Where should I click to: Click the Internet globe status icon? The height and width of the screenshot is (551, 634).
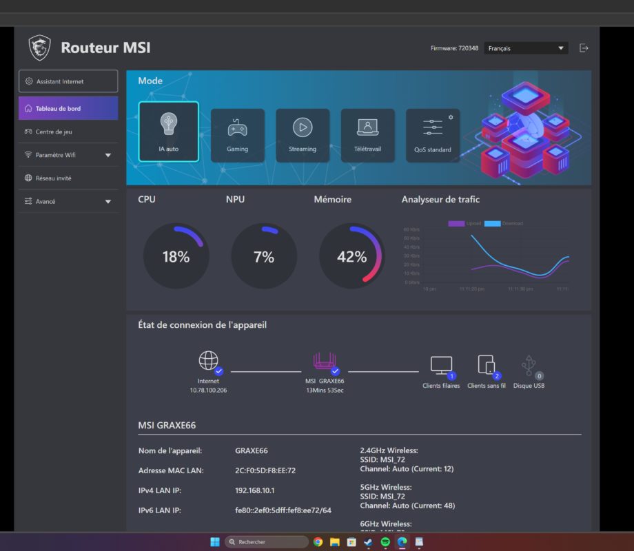tap(208, 361)
